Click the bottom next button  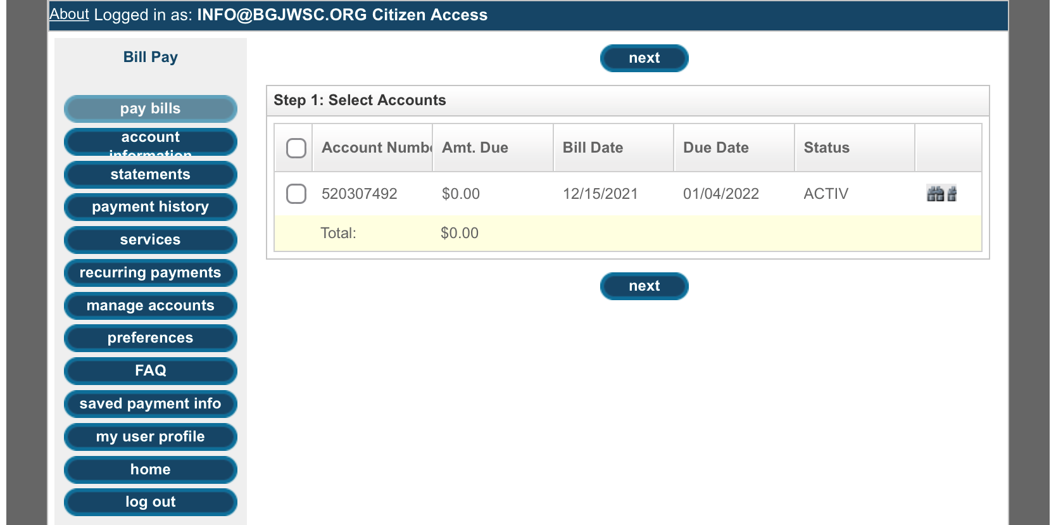(x=644, y=286)
